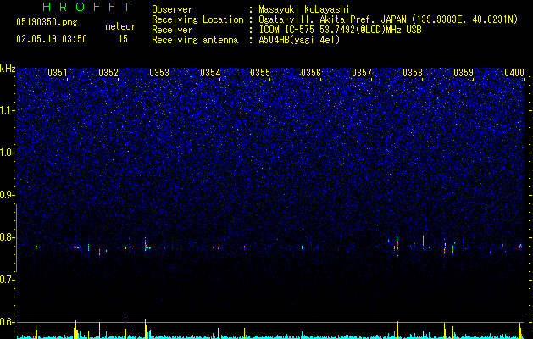Click the Observer field label
533x339 pixels.
172,9
